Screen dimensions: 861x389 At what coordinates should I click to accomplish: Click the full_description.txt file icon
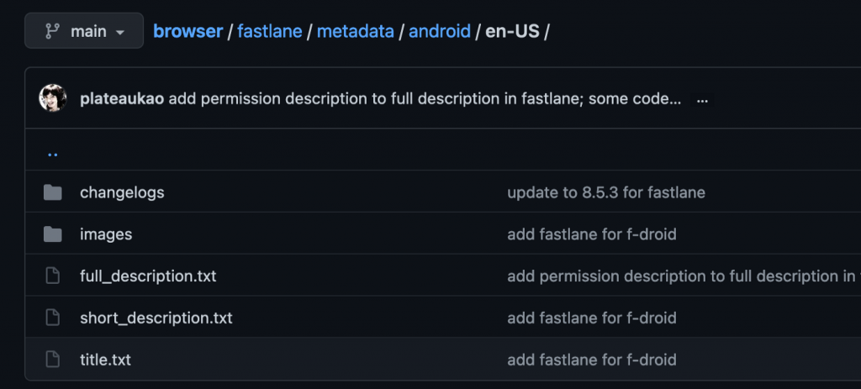tap(53, 276)
